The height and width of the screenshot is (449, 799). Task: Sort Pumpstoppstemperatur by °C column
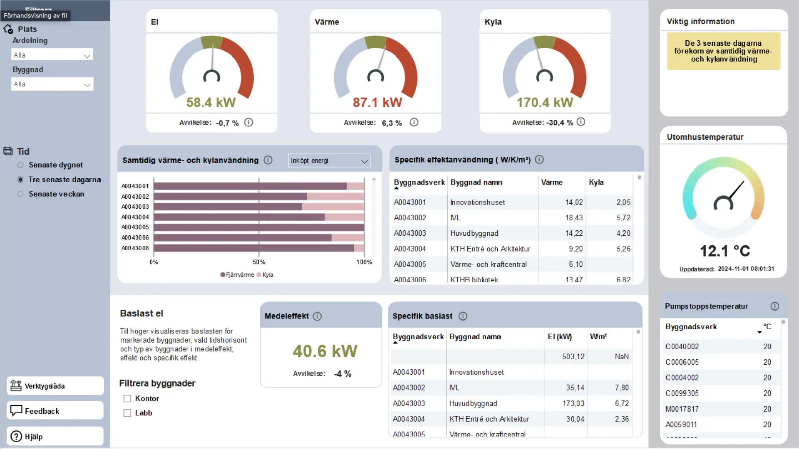[767, 327]
